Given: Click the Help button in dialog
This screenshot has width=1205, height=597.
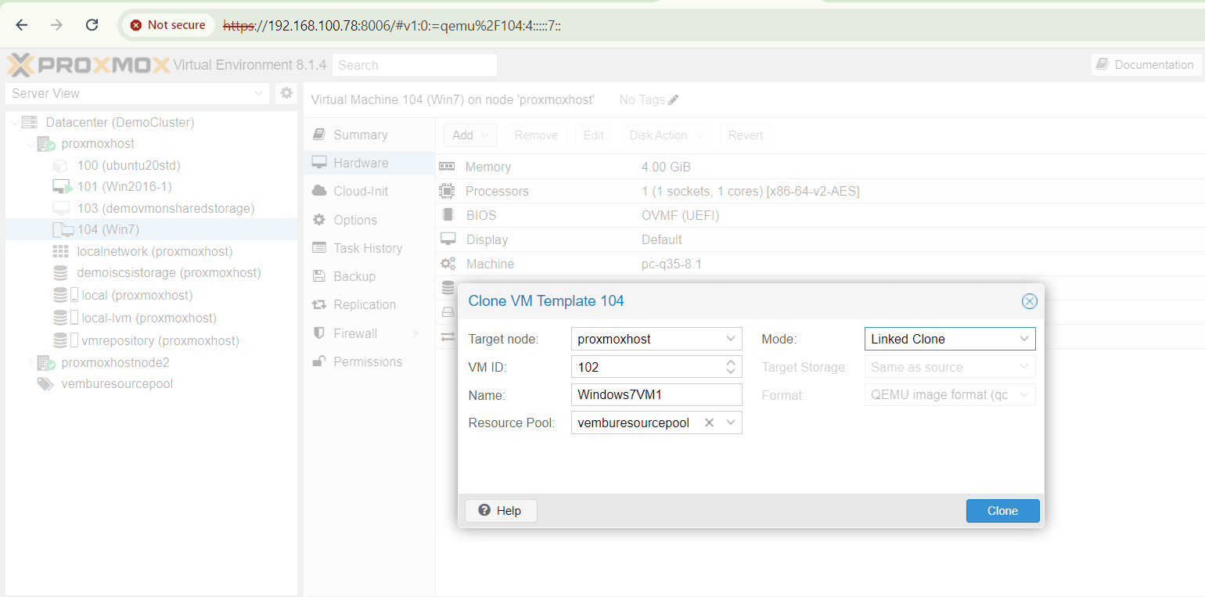Looking at the screenshot, I should [x=501, y=511].
